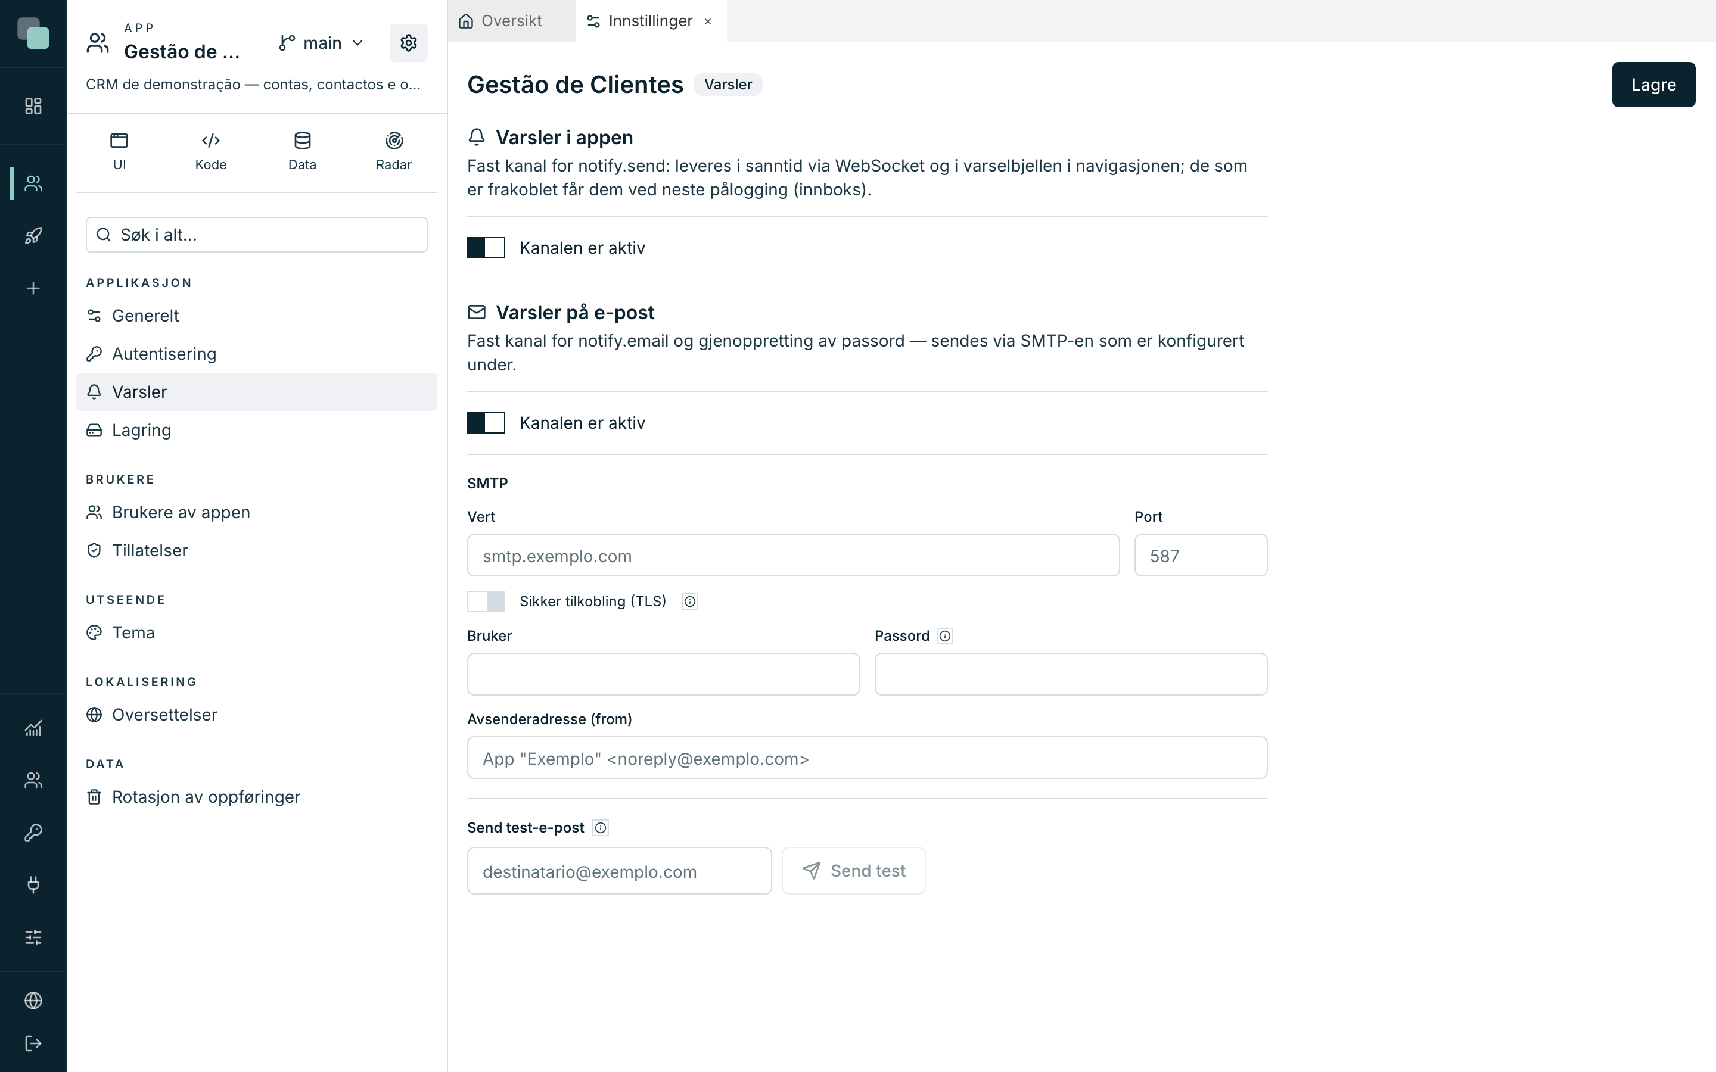1716x1072 pixels.
Task: Click the Søk i alt search field
Action: (257, 235)
